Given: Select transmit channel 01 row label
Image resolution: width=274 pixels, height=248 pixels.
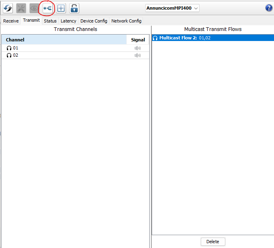Looking at the screenshot, I should click(16, 48).
